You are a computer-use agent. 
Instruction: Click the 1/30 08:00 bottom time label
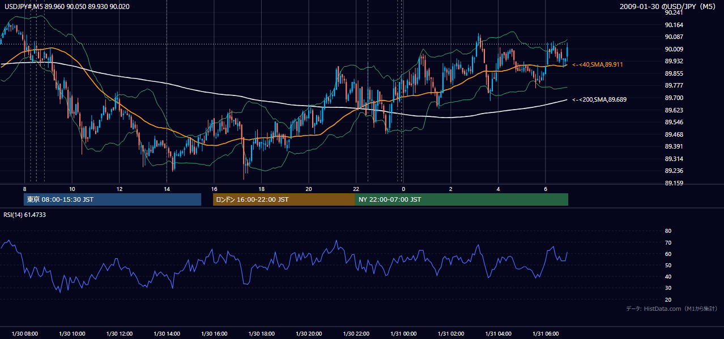coord(24,334)
